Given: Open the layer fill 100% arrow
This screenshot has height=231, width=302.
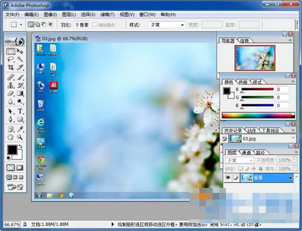Looking at the screenshot, I should 295,168.
